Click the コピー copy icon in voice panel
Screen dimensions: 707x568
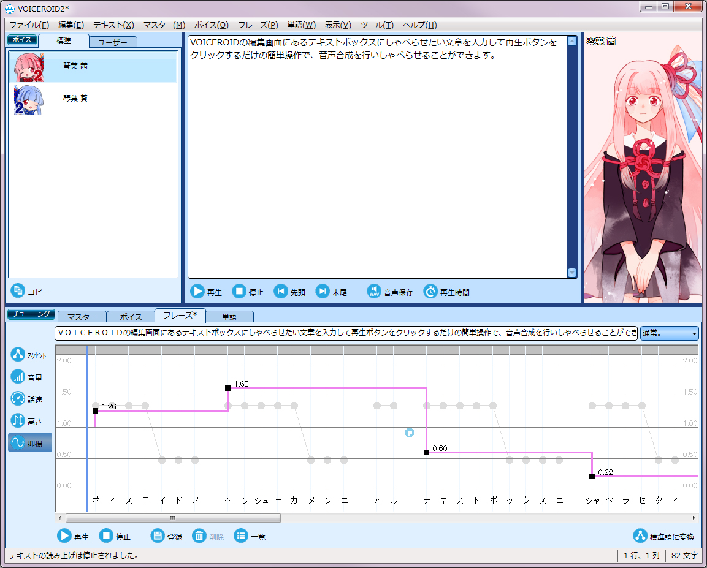pyautogui.click(x=18, y=291)
